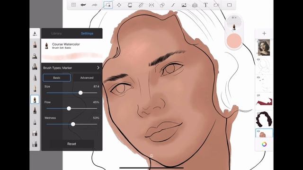This screenshot has width=303, height=170.
Task: Click the Brush Set: Basic label
Action: [x=62, y=48]
